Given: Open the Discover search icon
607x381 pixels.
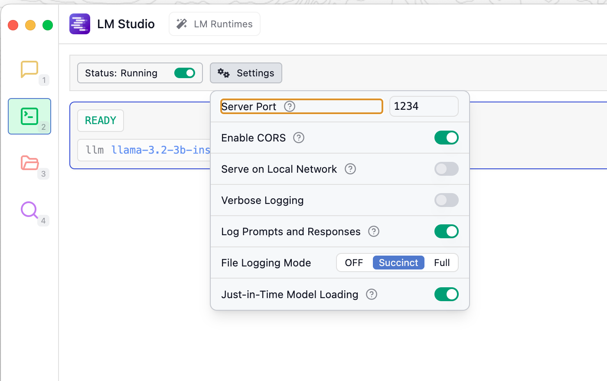Looking at the screenshot, I should pos(29,210).
